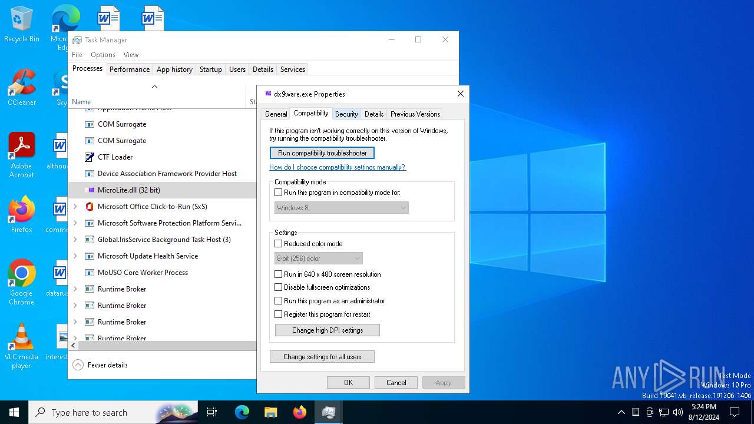Open the Security tab in Properties
Viewport: 754px width, 424px height.
(346, 114)
